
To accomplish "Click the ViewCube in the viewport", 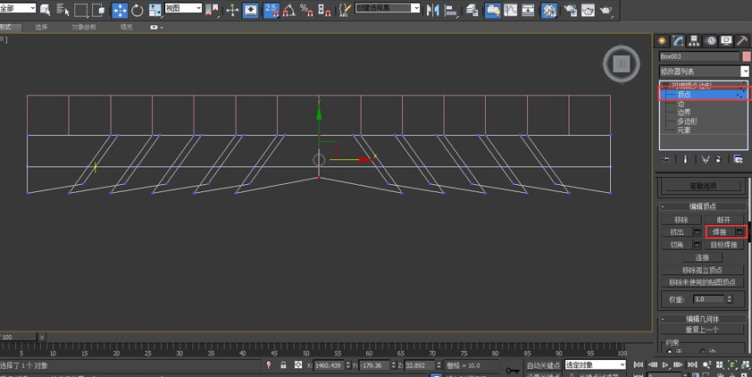I will 621,63.
